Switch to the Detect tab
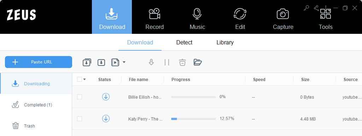 click(184, 43)
